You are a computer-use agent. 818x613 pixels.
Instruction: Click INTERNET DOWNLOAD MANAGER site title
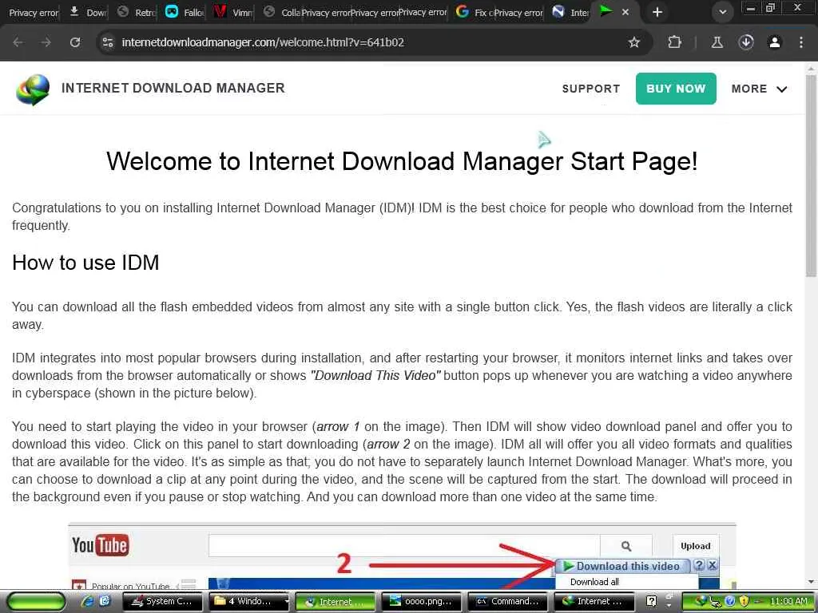point(173,88)
